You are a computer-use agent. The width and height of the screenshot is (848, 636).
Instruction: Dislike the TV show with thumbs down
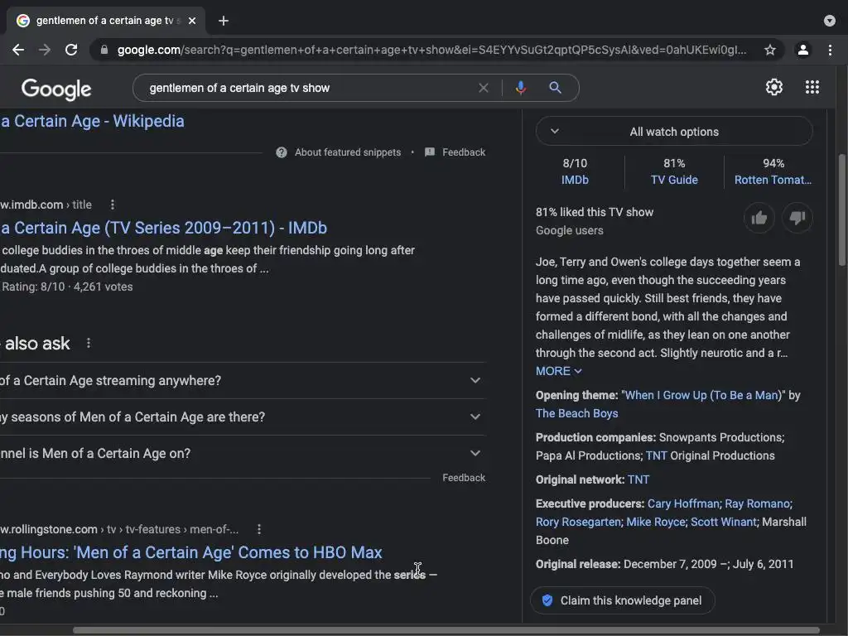point(797,218)
